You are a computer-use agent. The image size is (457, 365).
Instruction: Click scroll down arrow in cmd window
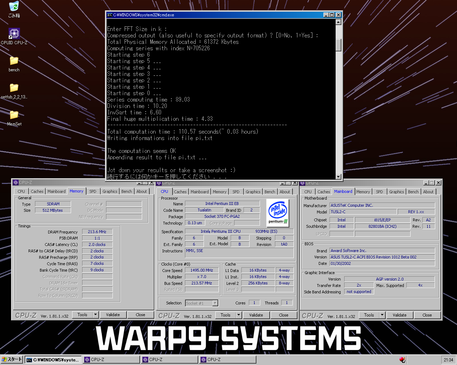click(338, 176)
